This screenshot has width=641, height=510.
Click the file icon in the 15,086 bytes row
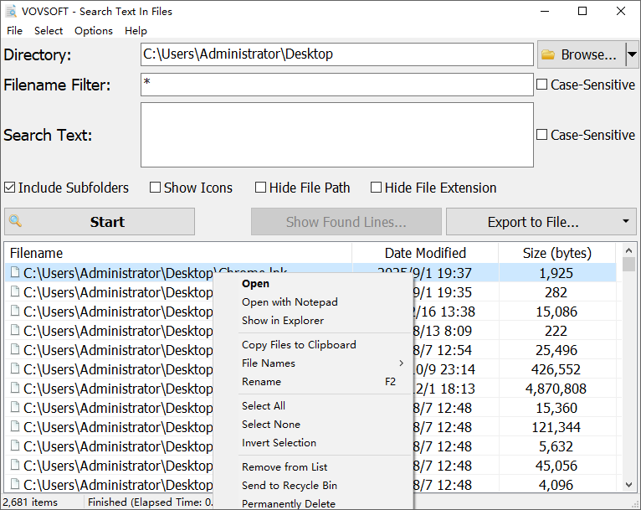15,311
